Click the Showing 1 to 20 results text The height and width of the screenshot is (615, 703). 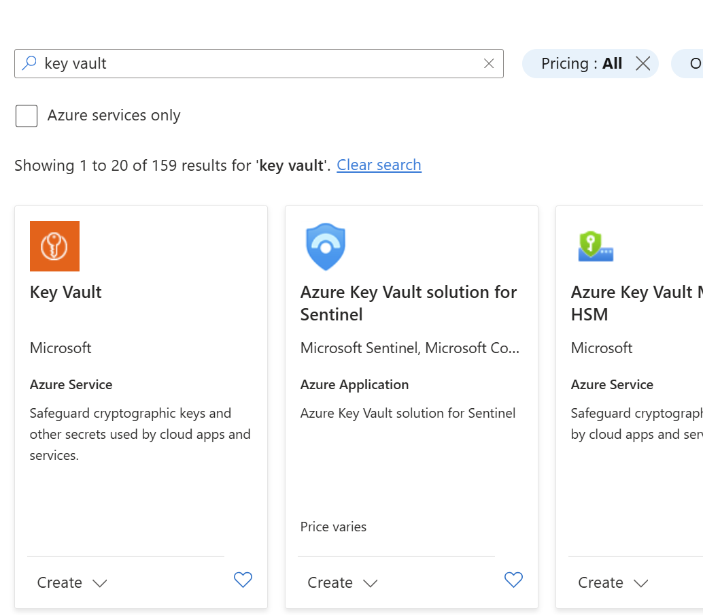172,165
